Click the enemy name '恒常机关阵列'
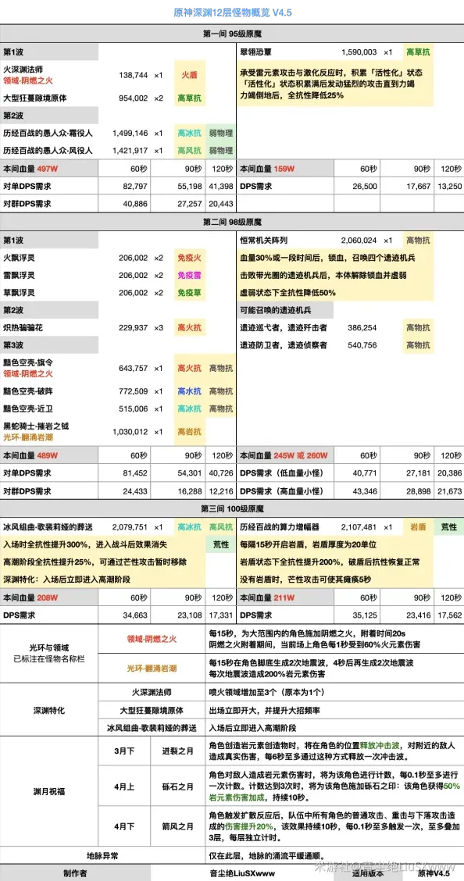464x881 pixels. 263,241
